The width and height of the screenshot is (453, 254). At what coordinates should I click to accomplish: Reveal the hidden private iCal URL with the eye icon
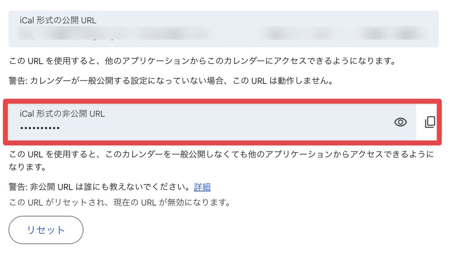click(400, 122)
